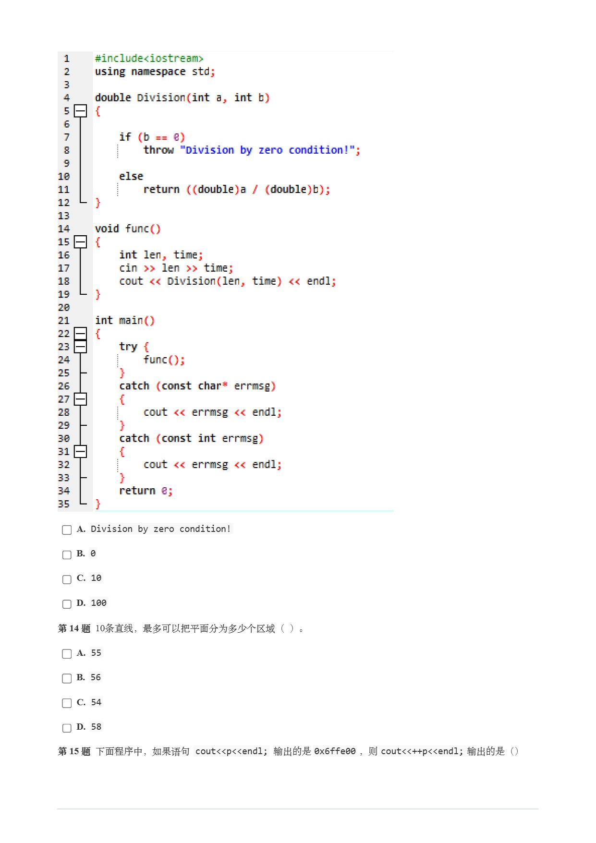The width and height of the screenshot is (596, 843).
Task: Check option A. 55 for question 14
Action: (67, 653)
